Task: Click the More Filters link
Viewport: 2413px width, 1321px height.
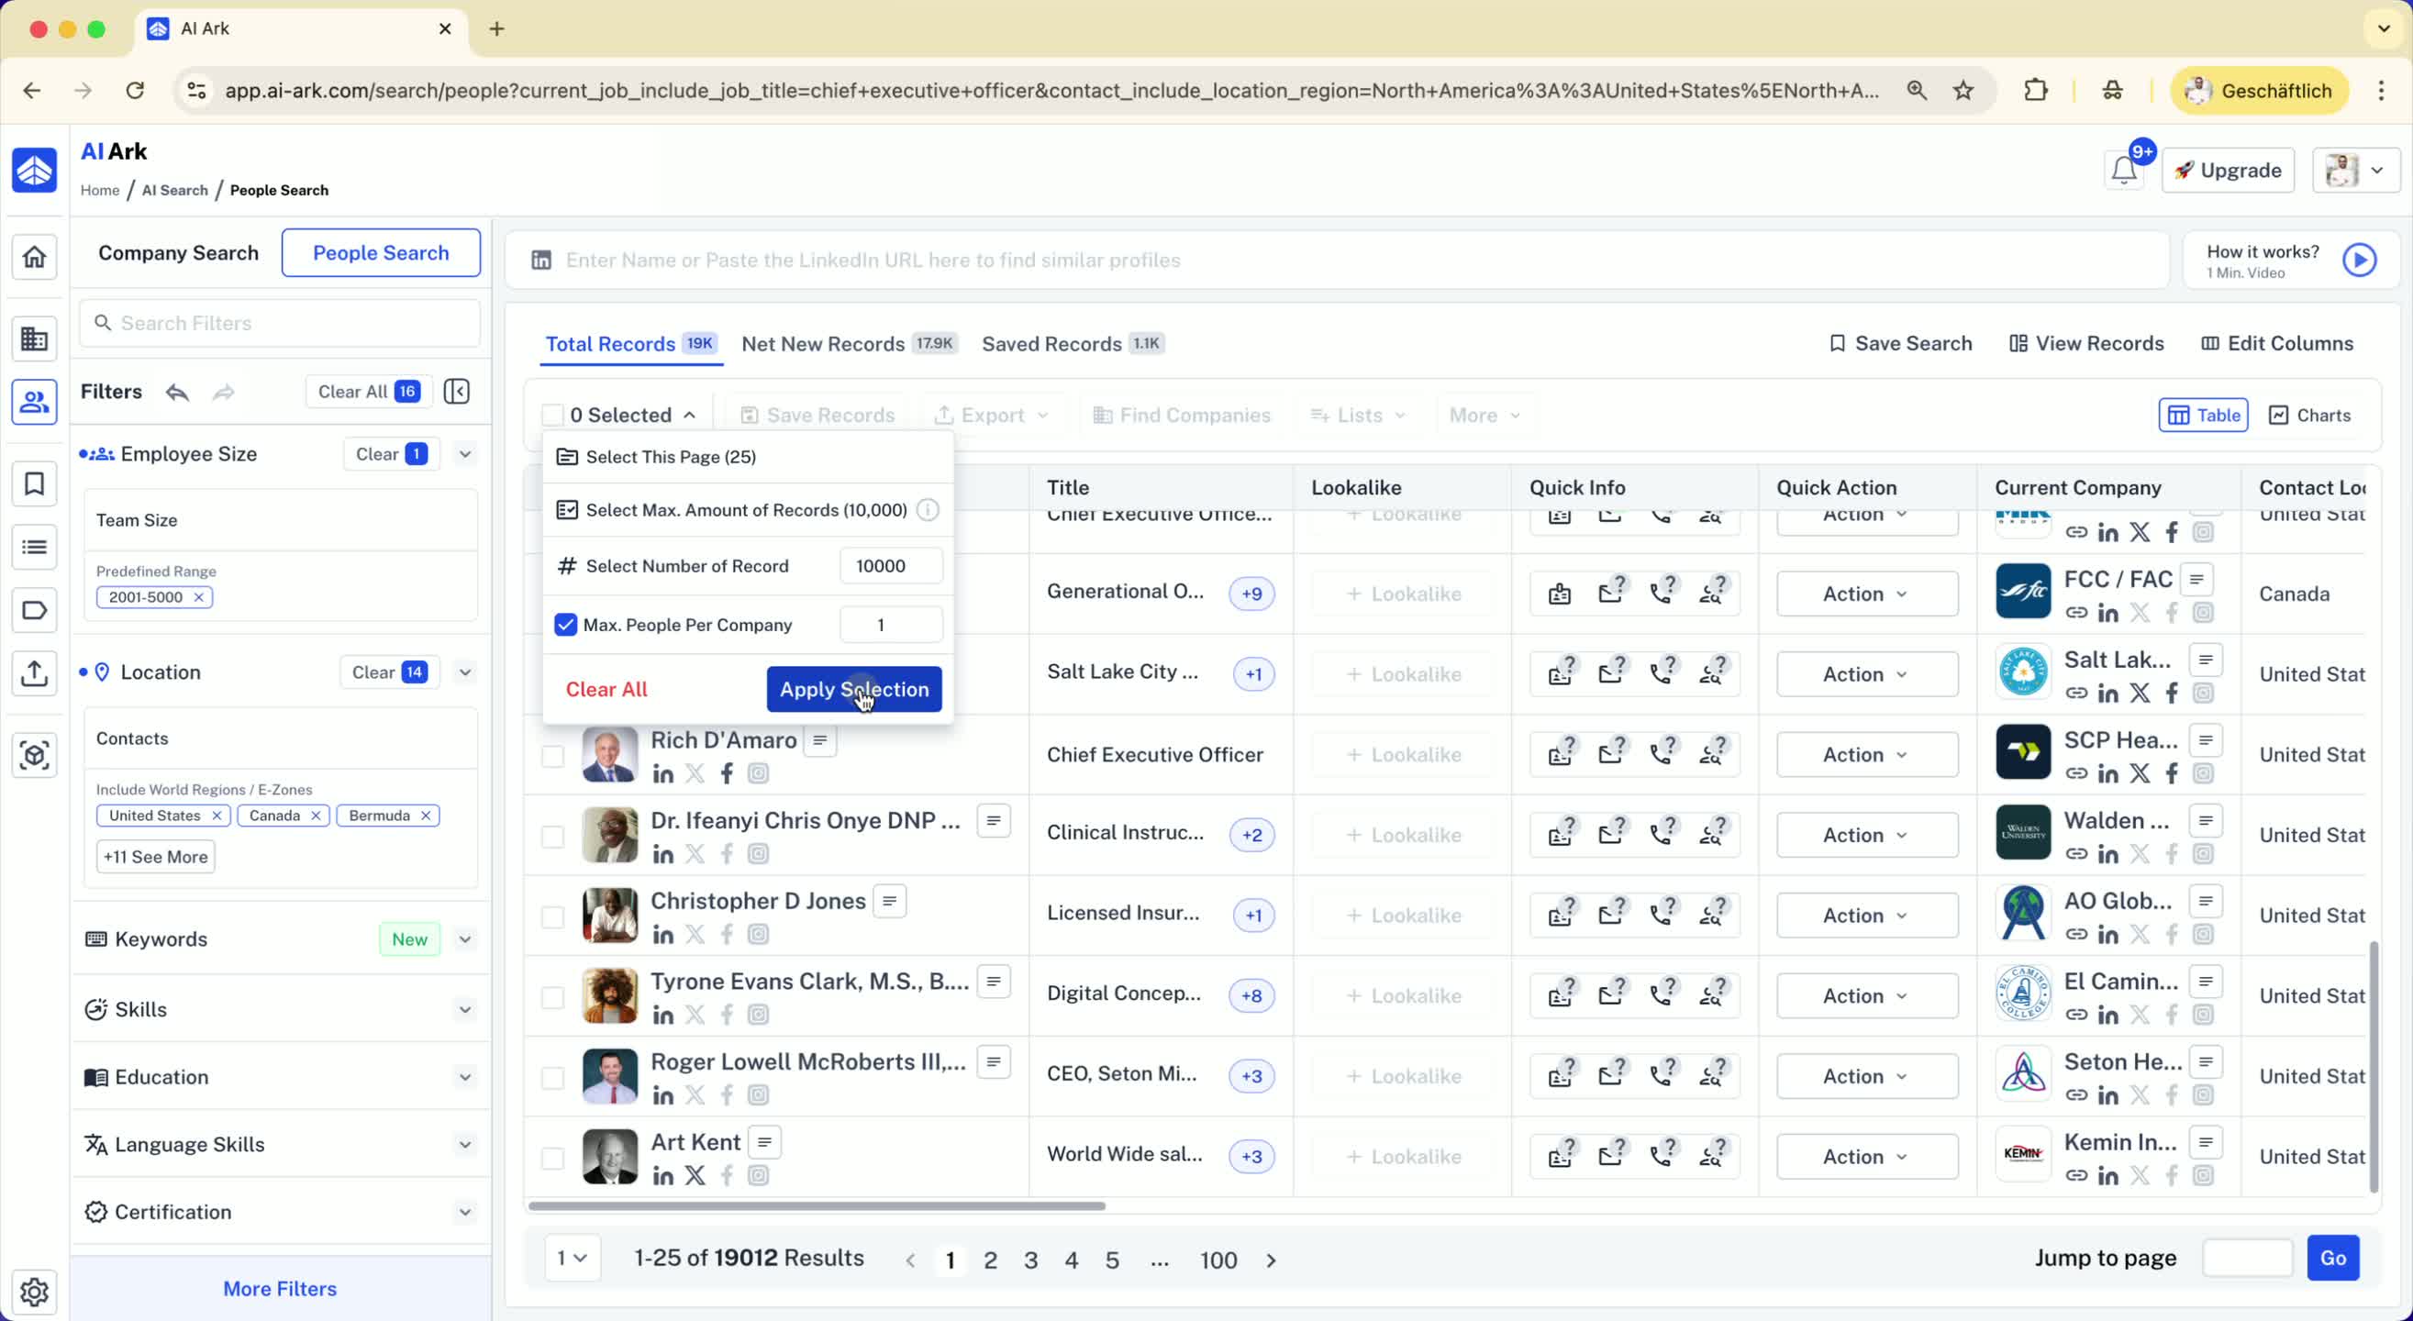Action: pos(279,1288)
